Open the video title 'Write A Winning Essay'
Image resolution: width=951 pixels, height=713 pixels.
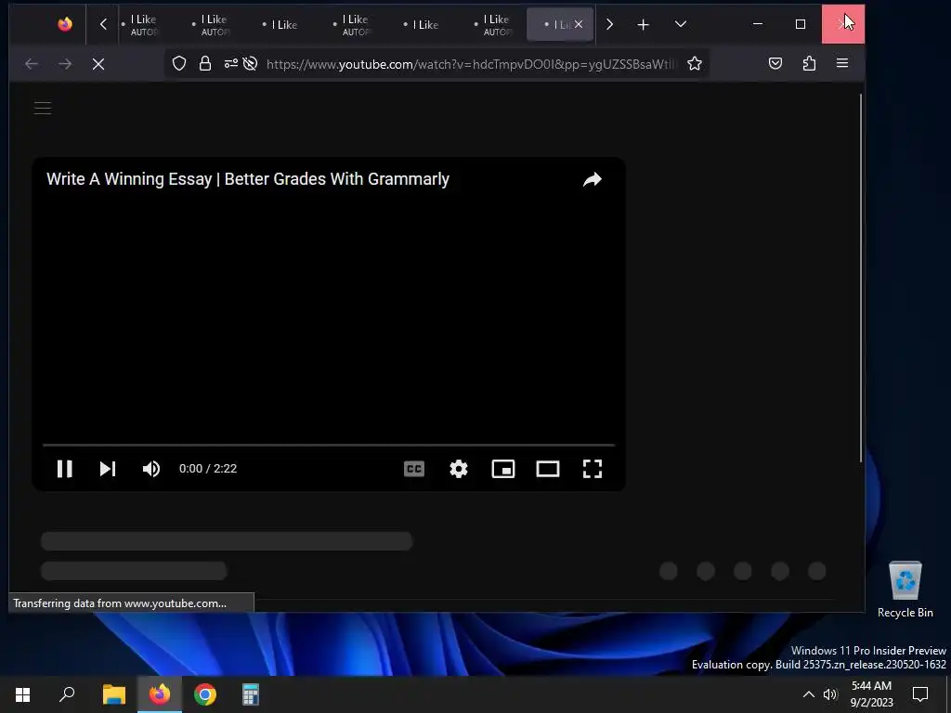coord(247,179)
